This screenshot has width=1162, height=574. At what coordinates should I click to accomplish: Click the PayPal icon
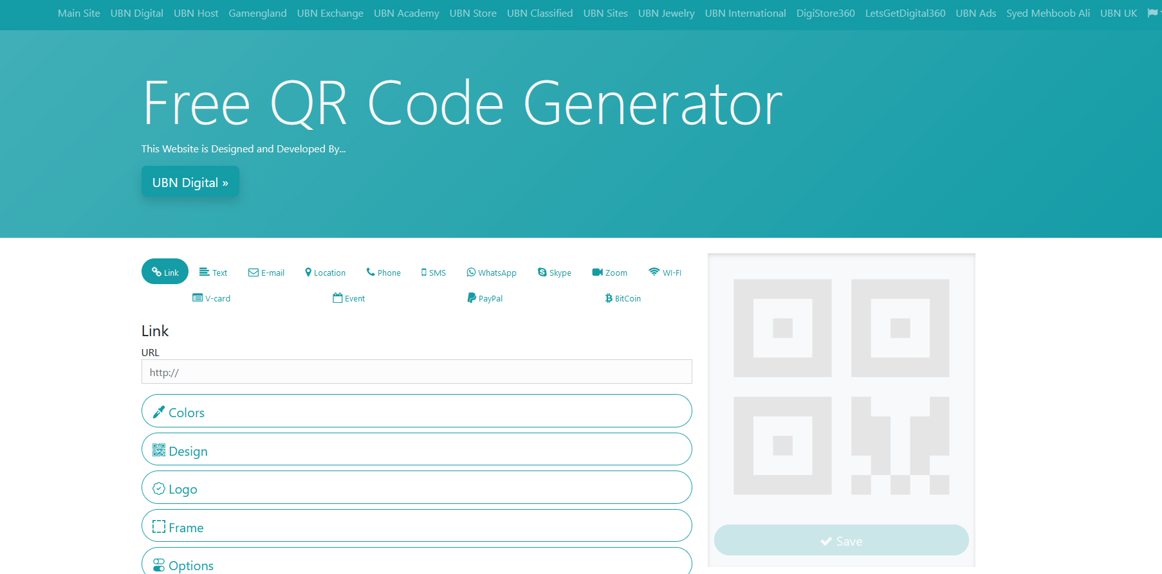pyautogui.click(x=472, y=298)
